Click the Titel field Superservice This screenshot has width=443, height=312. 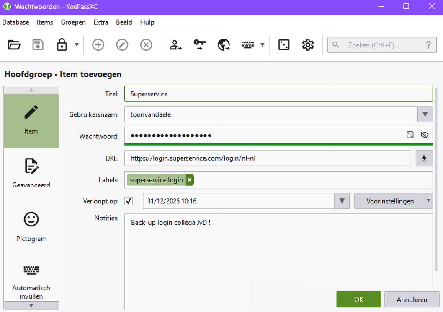[x=278, y=94]
